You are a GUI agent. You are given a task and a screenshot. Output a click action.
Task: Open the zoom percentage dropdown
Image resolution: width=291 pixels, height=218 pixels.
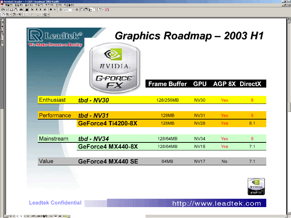pyautogui.click(x=73, y=10)
